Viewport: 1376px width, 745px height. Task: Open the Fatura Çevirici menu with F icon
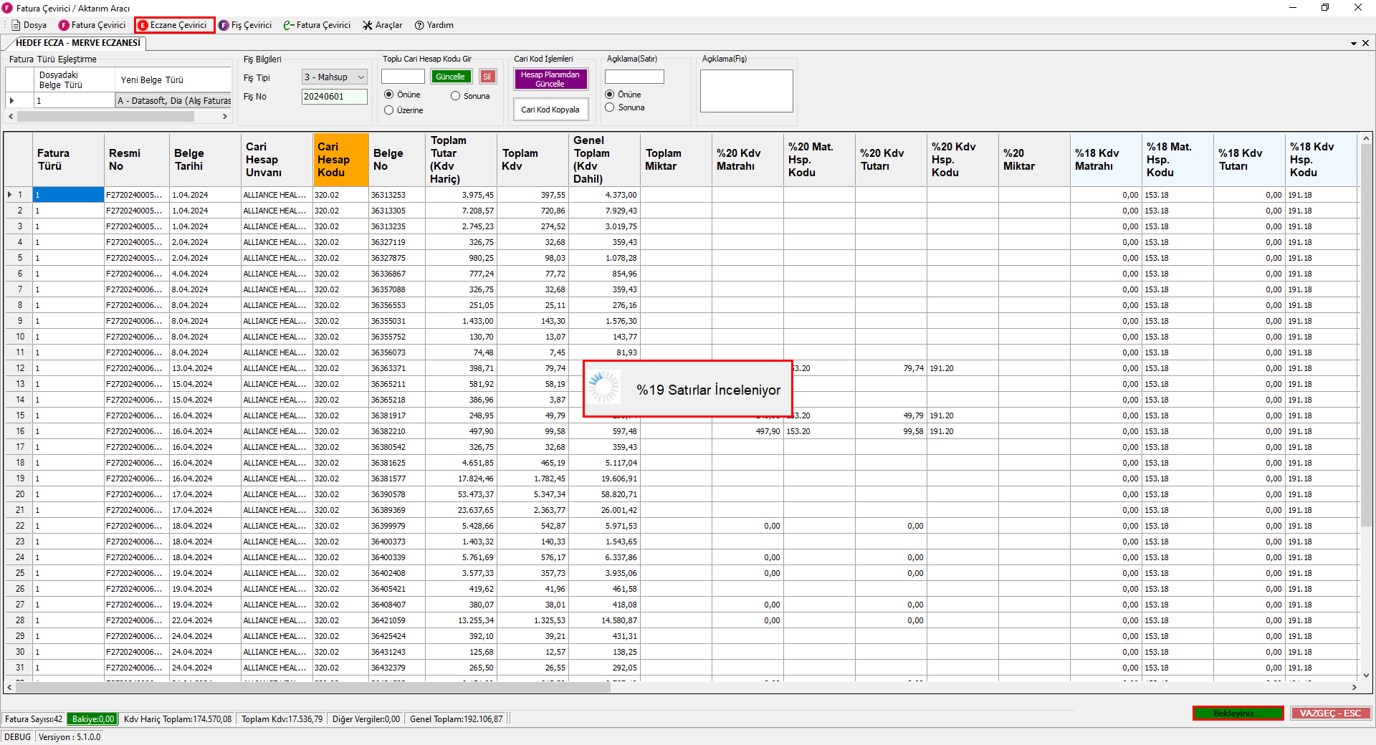(x=92, y=25)
